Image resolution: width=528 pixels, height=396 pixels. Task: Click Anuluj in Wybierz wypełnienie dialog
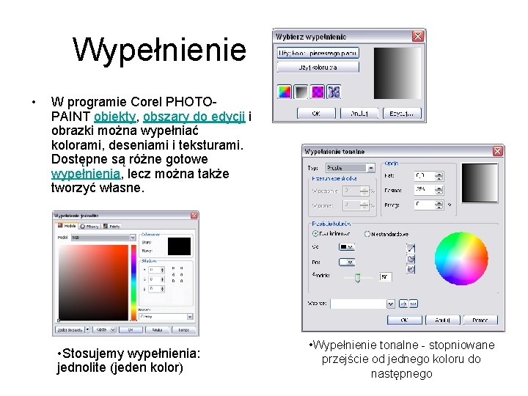(x=359, y=114)
